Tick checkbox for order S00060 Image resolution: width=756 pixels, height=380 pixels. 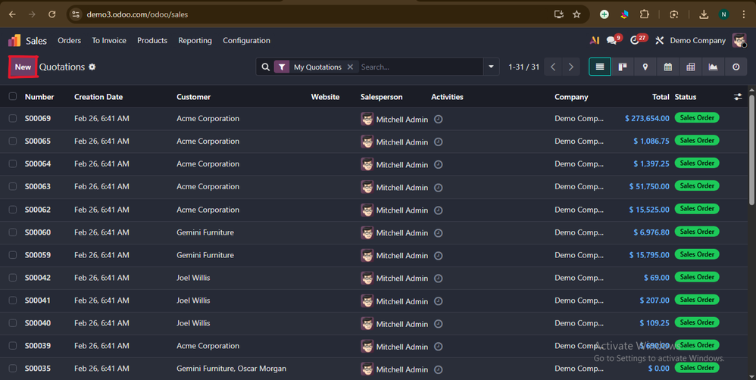click(x=13, y=232)
